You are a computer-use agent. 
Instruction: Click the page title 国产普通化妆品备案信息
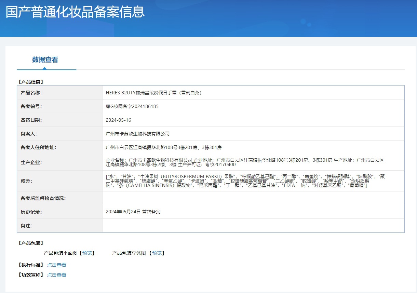tap(76, 12)
